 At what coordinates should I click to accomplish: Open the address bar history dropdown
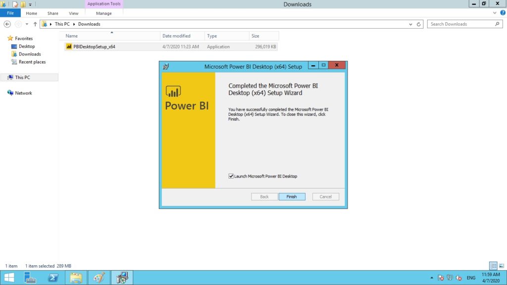411,24
